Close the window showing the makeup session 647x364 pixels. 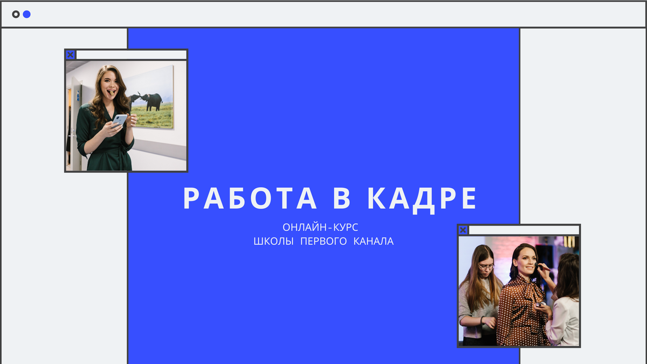point(463,230)
